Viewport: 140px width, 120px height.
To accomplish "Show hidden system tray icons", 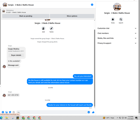I will point(117,118).
